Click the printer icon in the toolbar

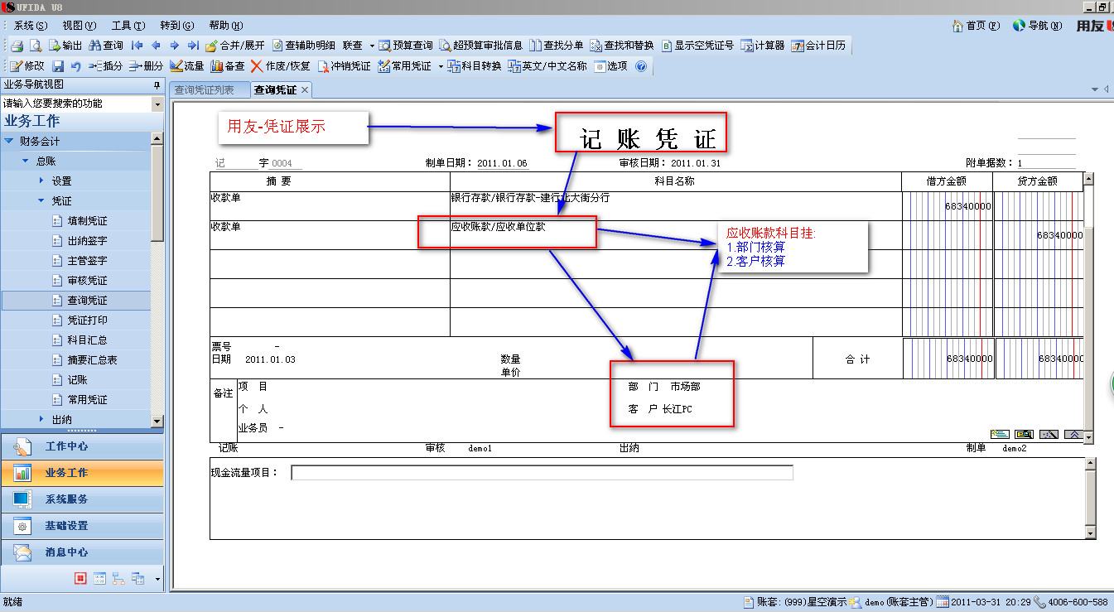[x=16, y=46]
